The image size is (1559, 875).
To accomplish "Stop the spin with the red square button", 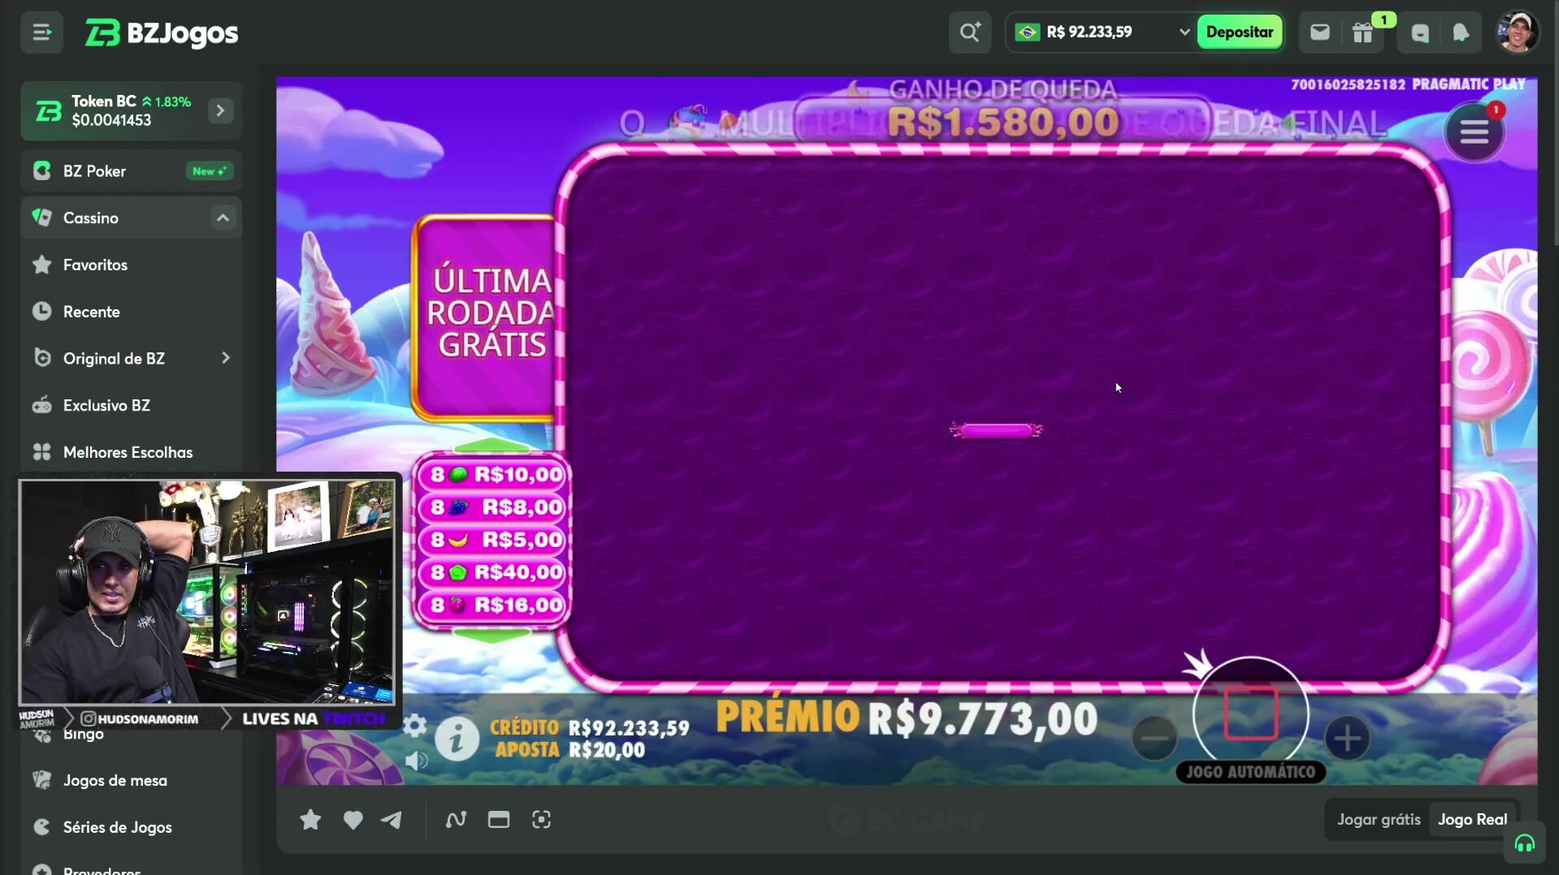I will point(1250,713).
